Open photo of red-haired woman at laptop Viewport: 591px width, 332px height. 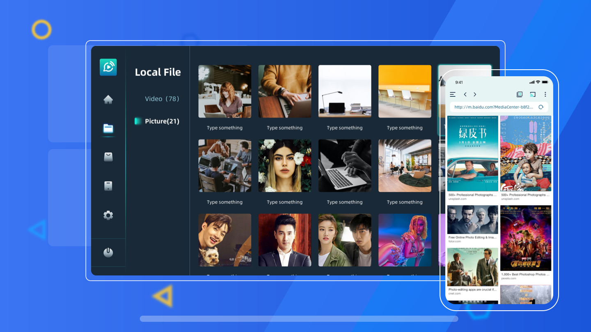tap(225, 91)
